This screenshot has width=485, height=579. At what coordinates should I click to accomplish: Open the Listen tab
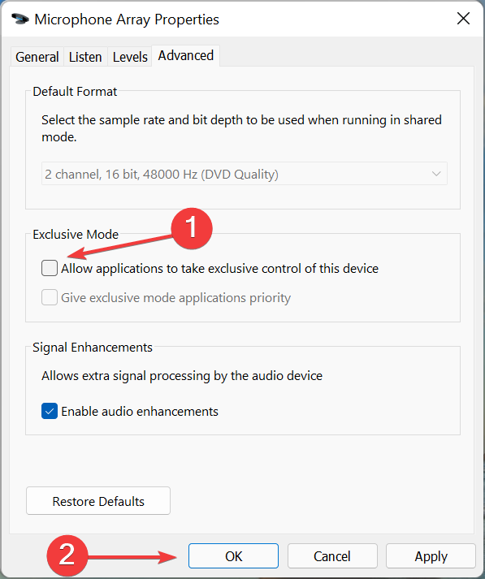click(85, 57)
